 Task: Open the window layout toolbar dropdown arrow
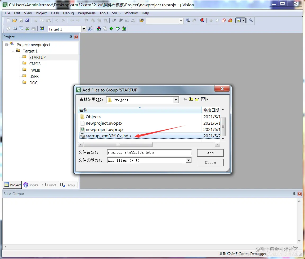(x=243, y=20)
